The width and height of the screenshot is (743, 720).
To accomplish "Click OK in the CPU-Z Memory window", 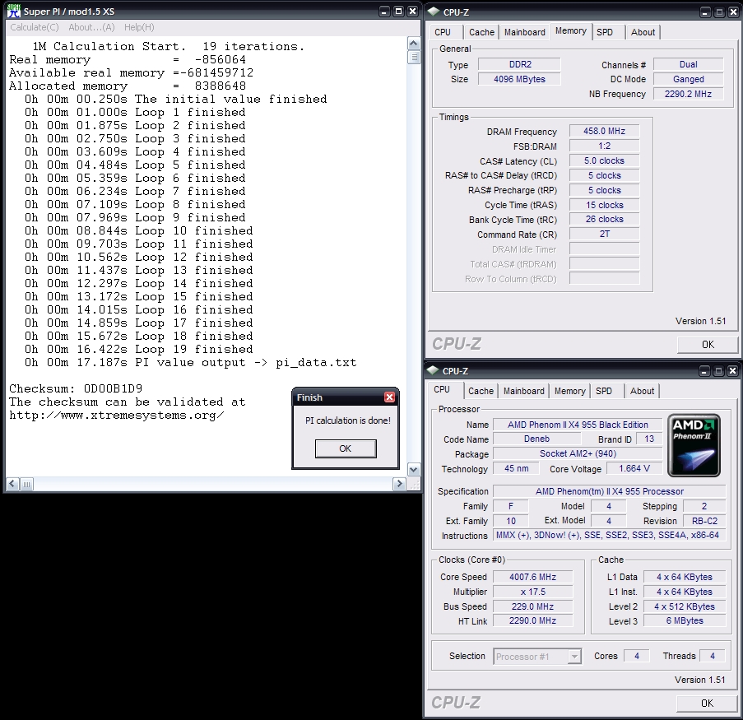I will point(707,344).
